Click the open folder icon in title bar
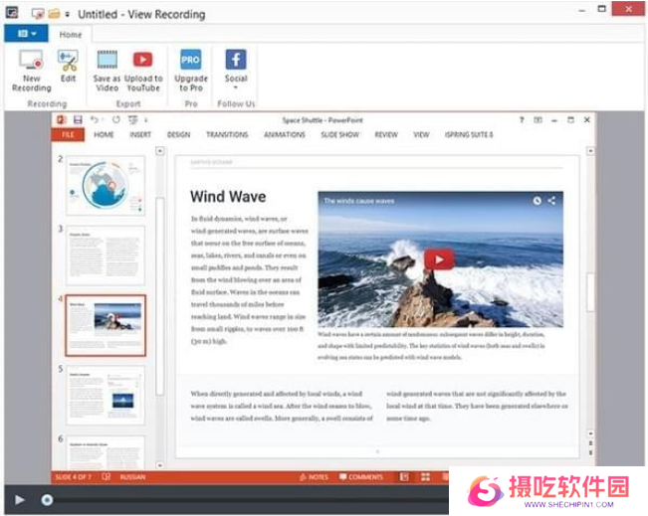The image size is (648, 516). 53,14
